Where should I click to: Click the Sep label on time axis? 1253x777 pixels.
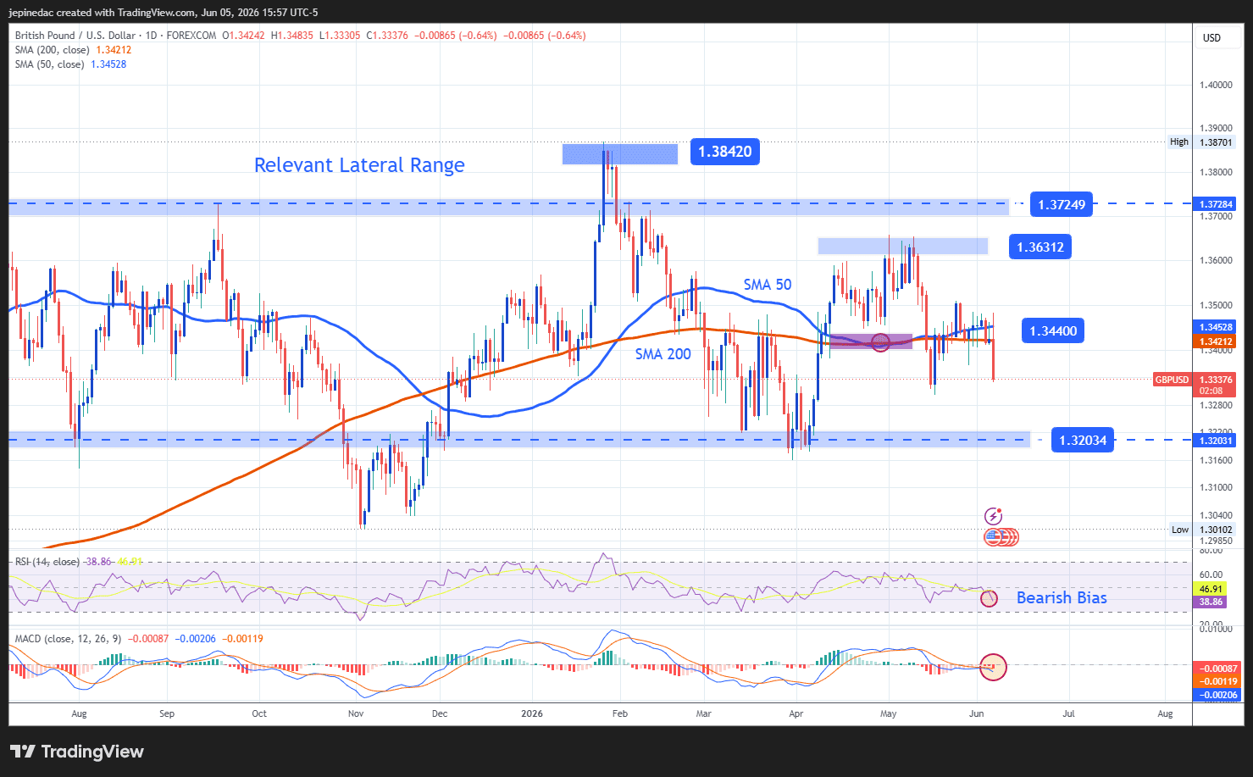coord(167,713)
